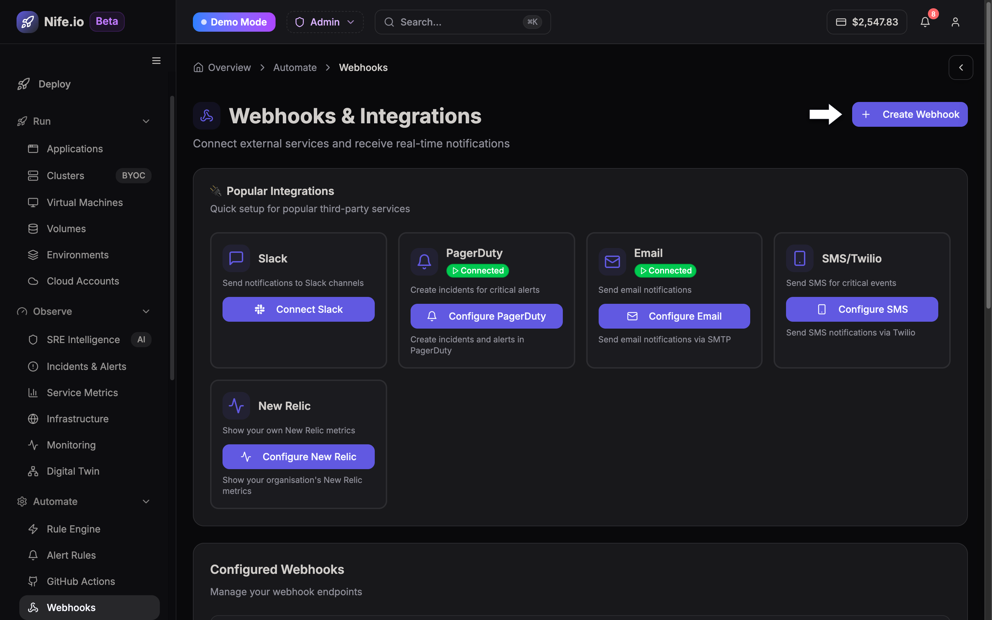This screenshot has width=992, height=620.
Task: Open GitHub Actions in the sidebar
Action: coord(89,581)
